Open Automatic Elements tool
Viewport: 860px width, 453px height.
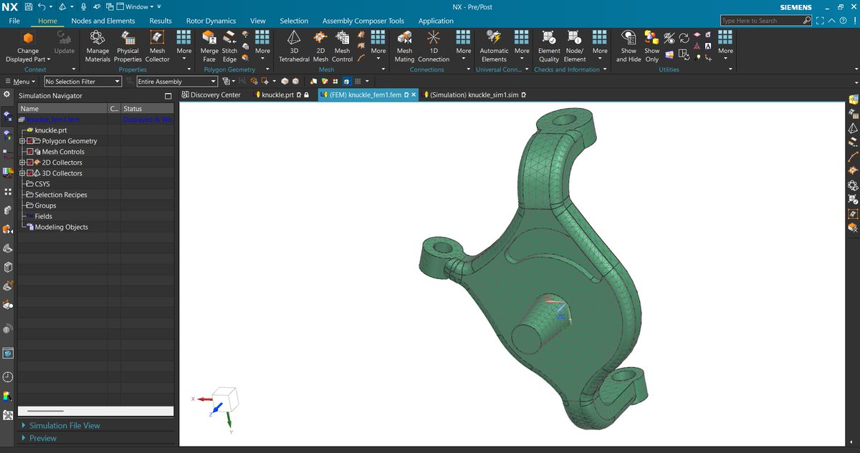(494, 47)
